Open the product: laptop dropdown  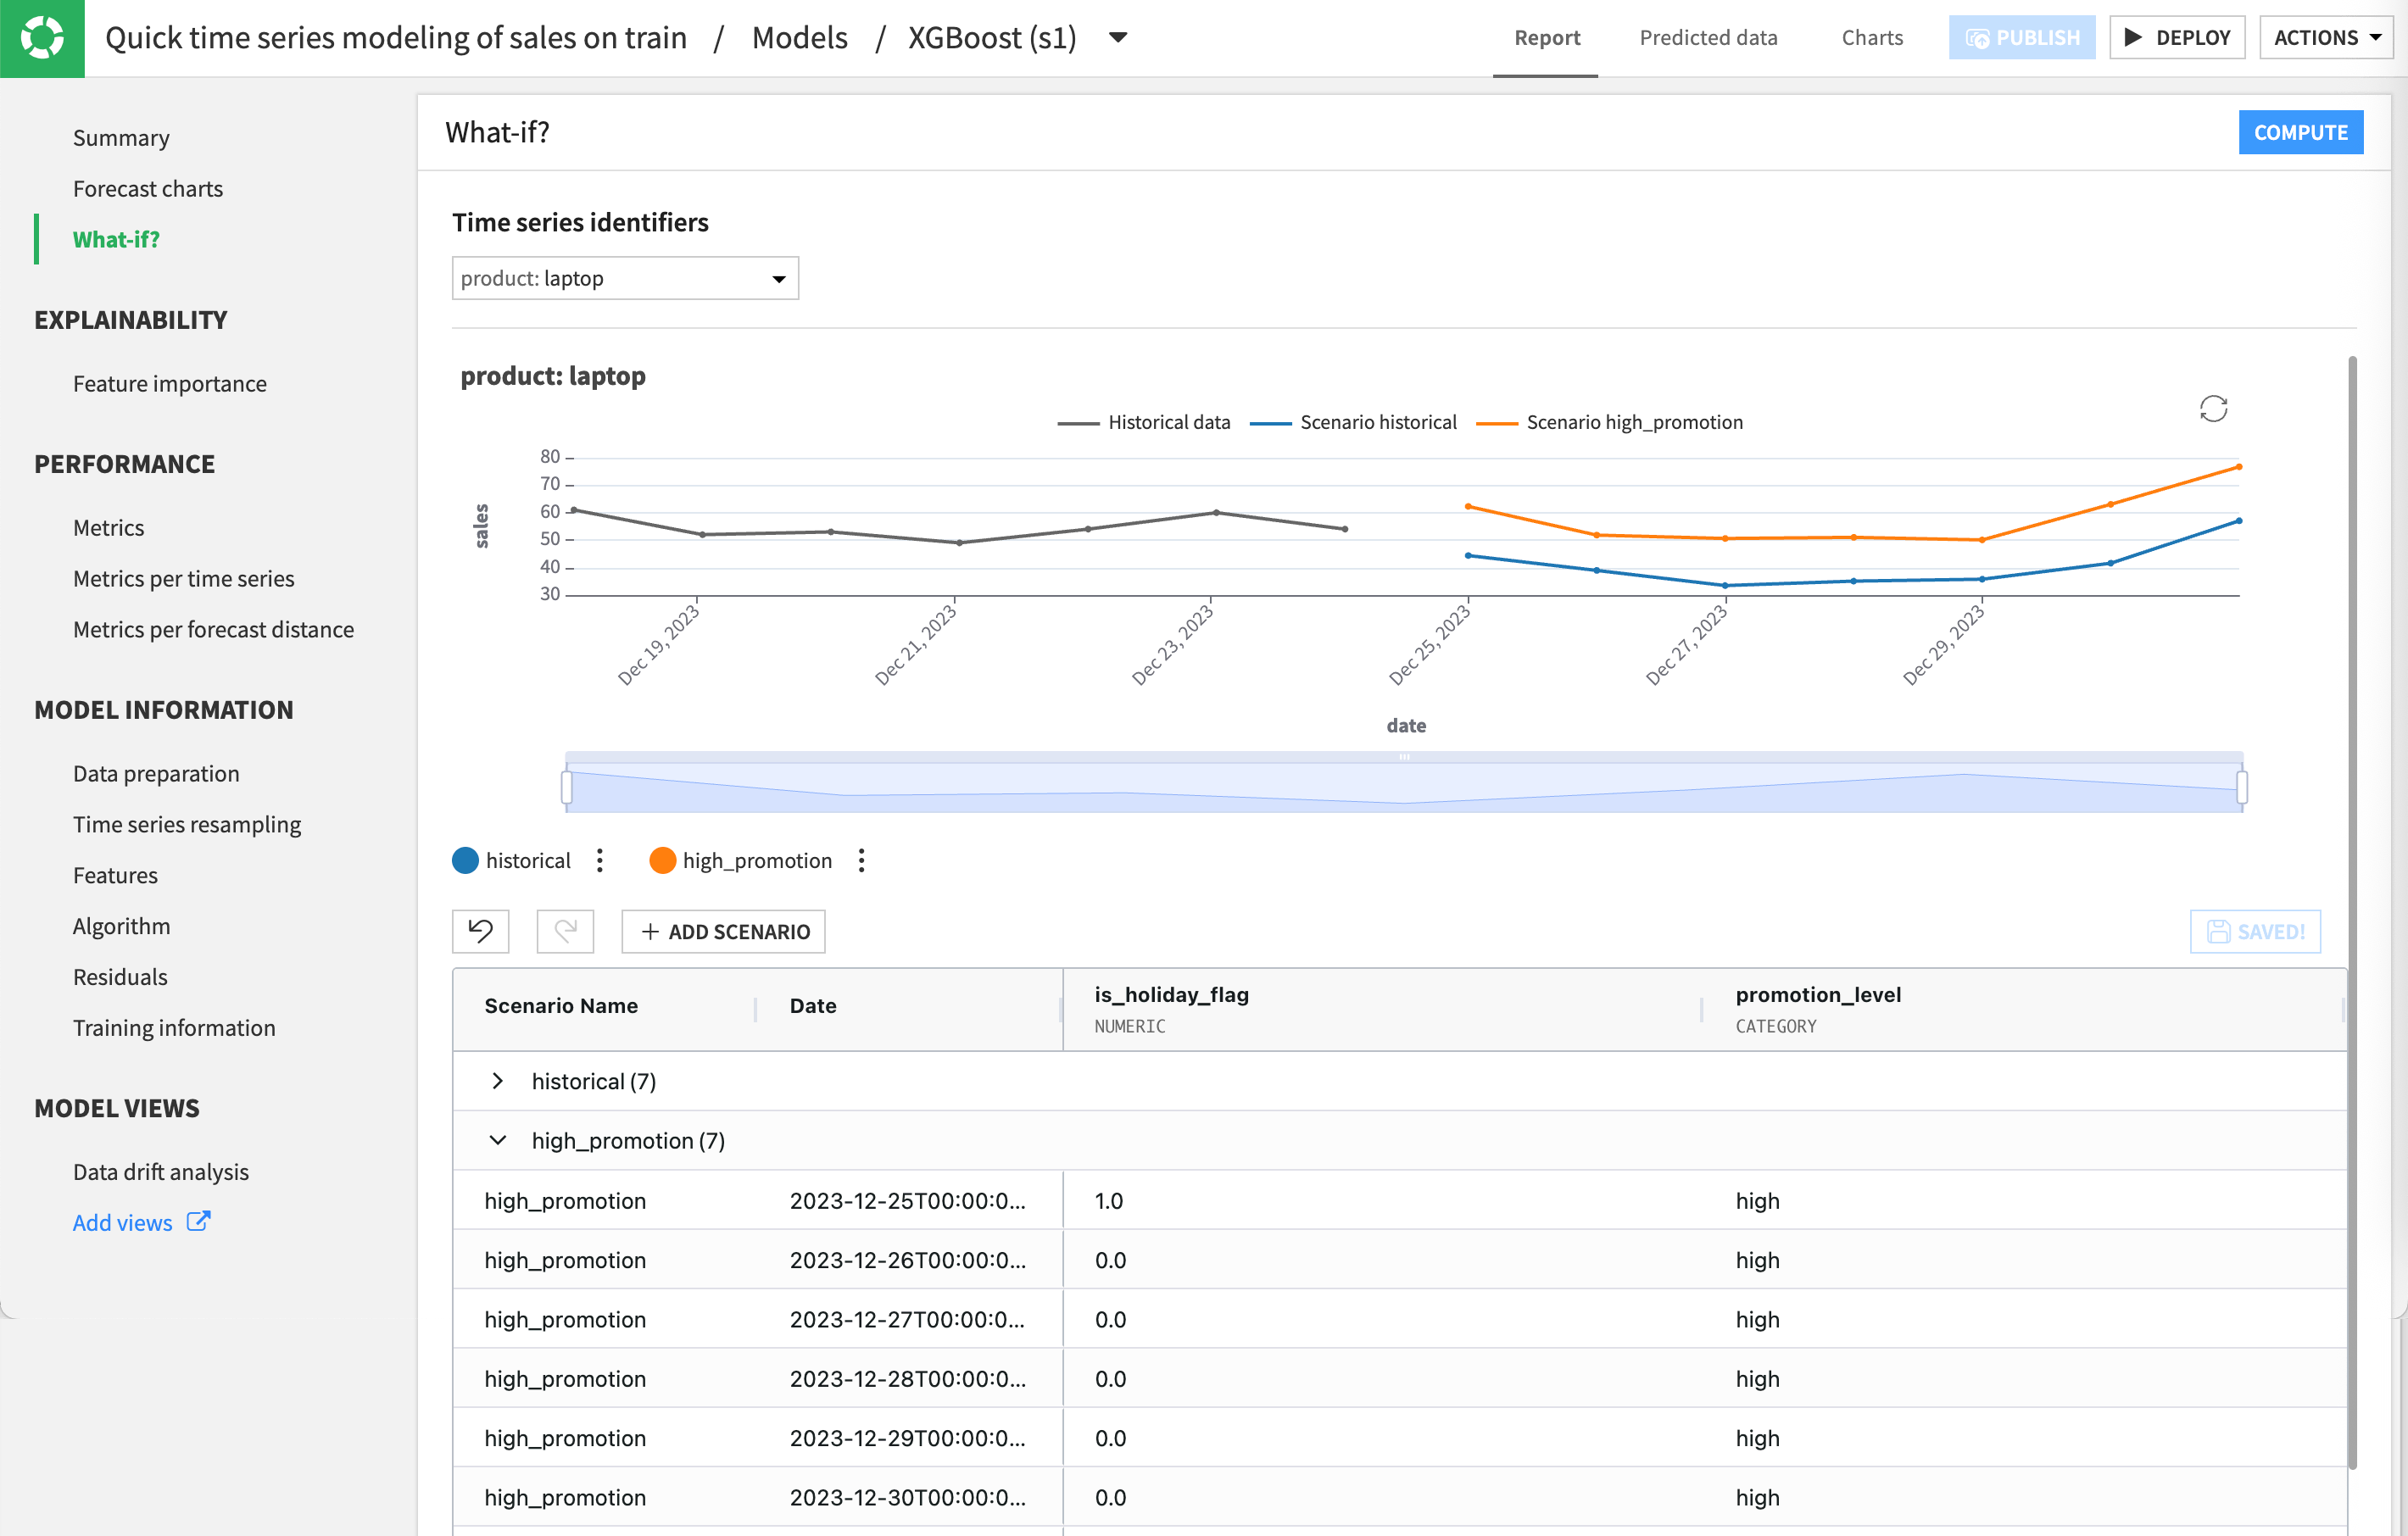(625, 278)
